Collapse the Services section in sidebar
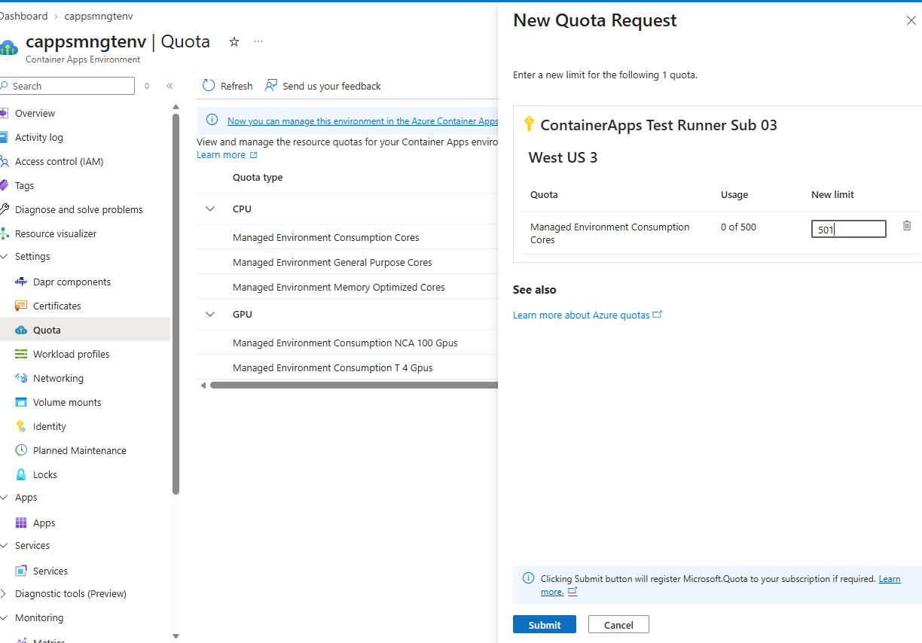922x643 pixels. [5, 546]
